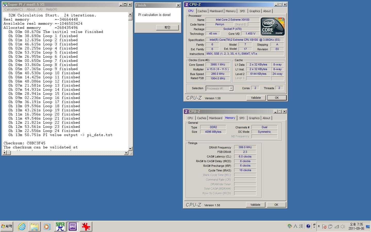The width and height of the screenshot is (371, 232).
Task: Open the Calculate menu in Super PI
Action: pos(14,9)
